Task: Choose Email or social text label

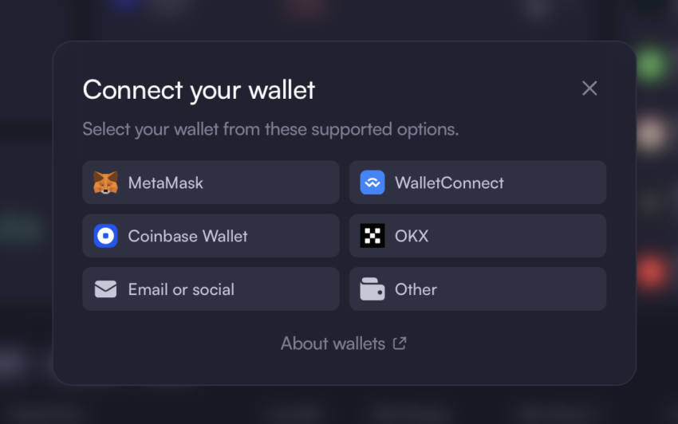Action: (x=181, y=289)
